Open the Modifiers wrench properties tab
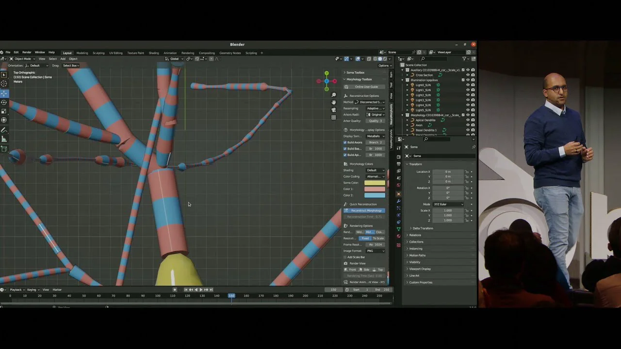Image resolution: width=621 pixels, height=349 pixels. (399, 201)
